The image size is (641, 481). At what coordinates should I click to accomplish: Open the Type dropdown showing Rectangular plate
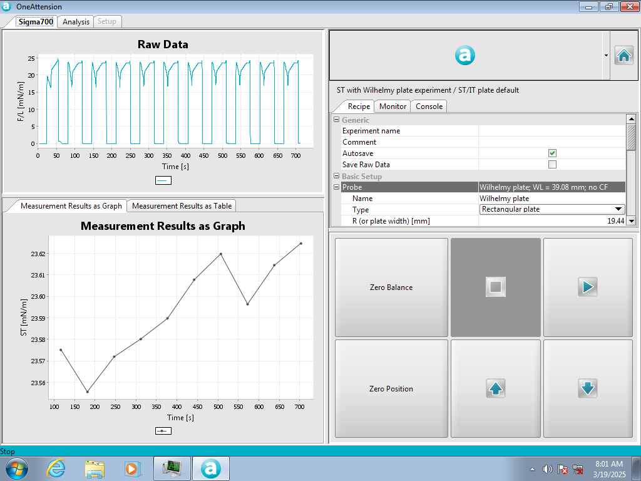pyautogui.click(x=552, y=209)
